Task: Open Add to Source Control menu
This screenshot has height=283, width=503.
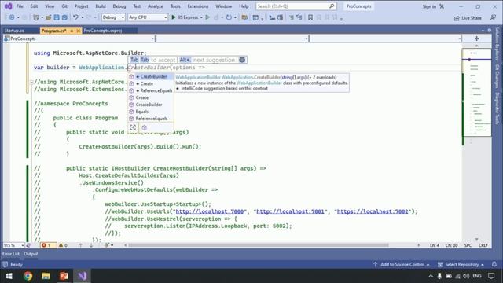Action: point(402,264)
